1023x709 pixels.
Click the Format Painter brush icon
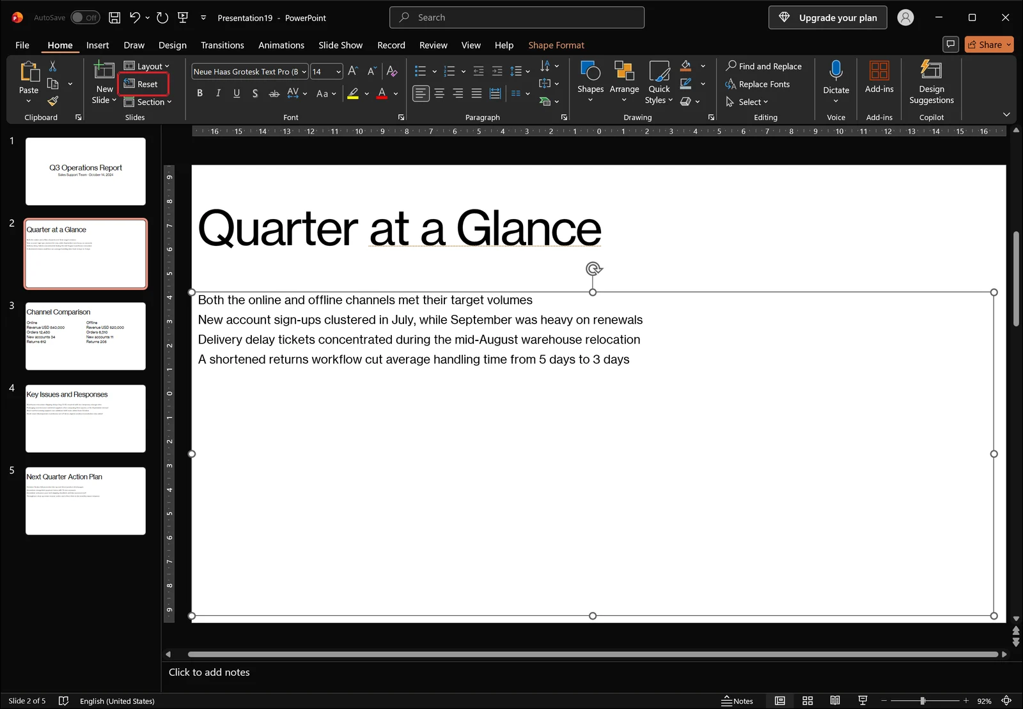pyautogui.click(x=52, y=101)
